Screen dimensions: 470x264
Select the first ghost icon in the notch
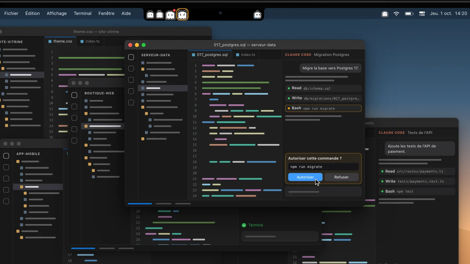[150, 15]
